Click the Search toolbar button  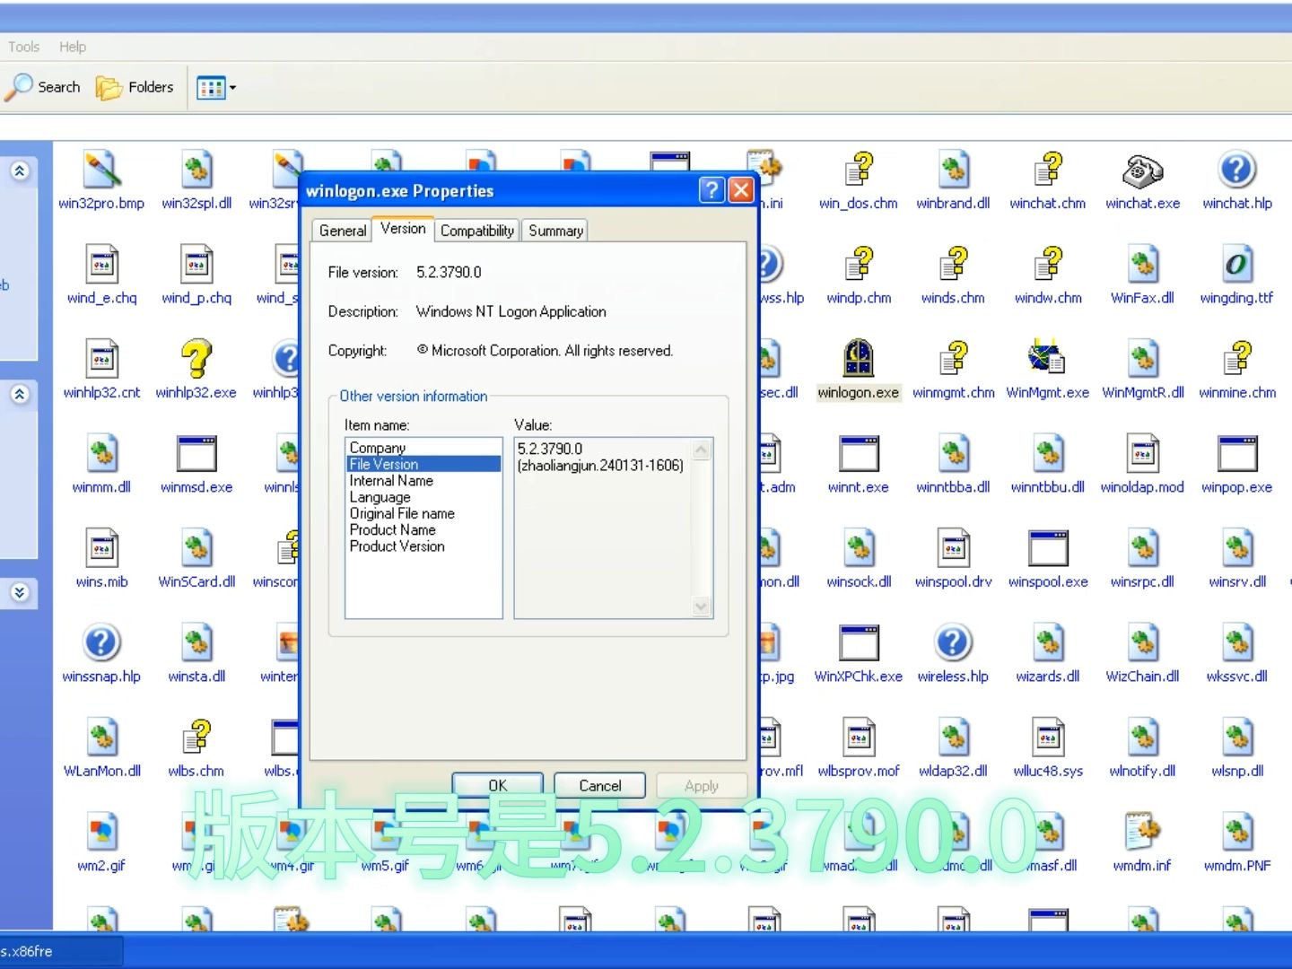(x=42, y=87)
